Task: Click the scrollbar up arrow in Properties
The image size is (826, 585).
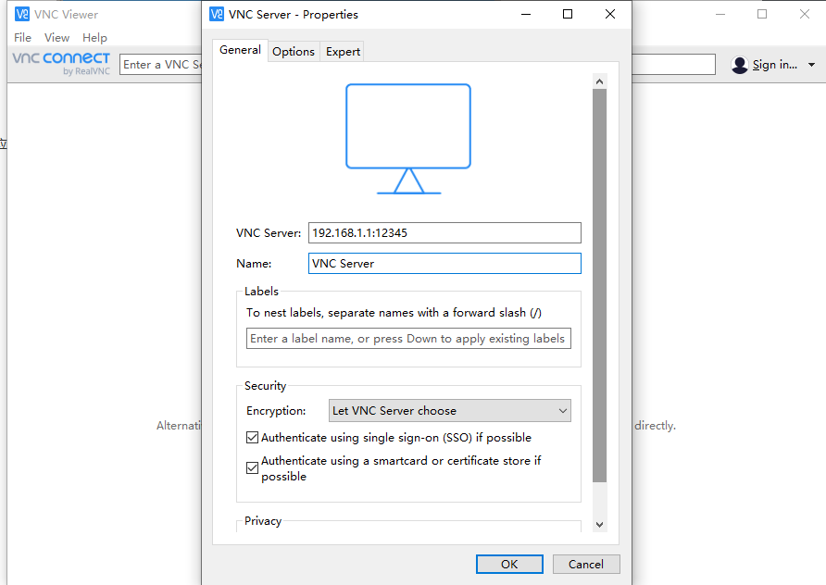Action: tap(599, 81)
